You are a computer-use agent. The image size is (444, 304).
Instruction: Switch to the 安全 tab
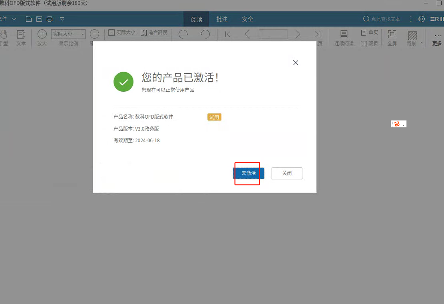click(x=248, y=19)
